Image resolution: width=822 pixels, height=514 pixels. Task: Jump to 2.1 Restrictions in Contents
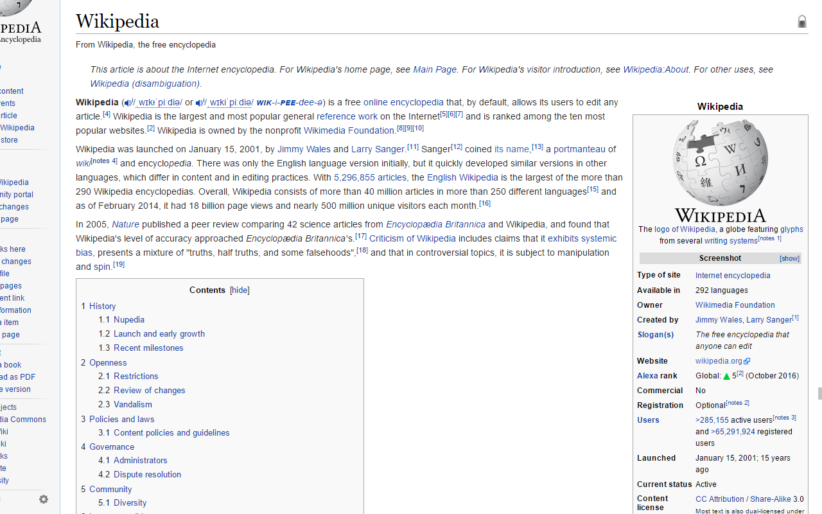click(128, 376)
